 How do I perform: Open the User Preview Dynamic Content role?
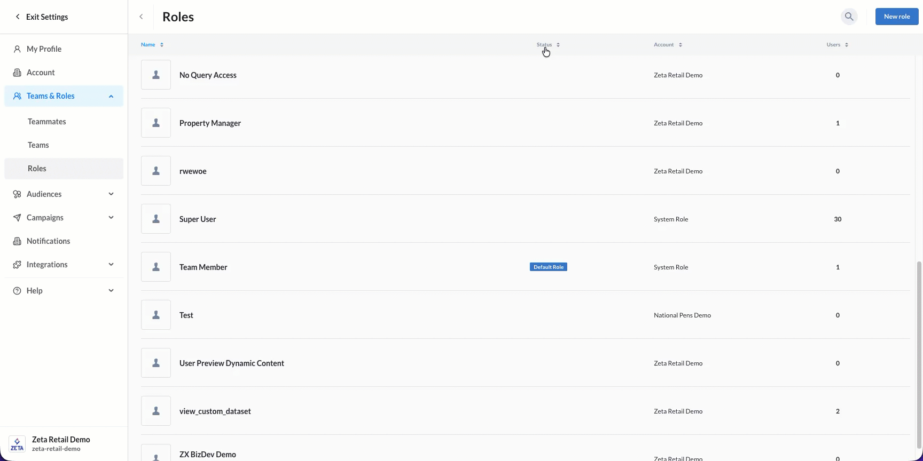tap(232, 363)
